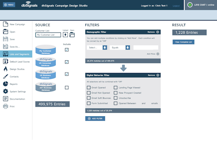Click the Save As pencil icon
217x143 pixels.
coord(5,47)
